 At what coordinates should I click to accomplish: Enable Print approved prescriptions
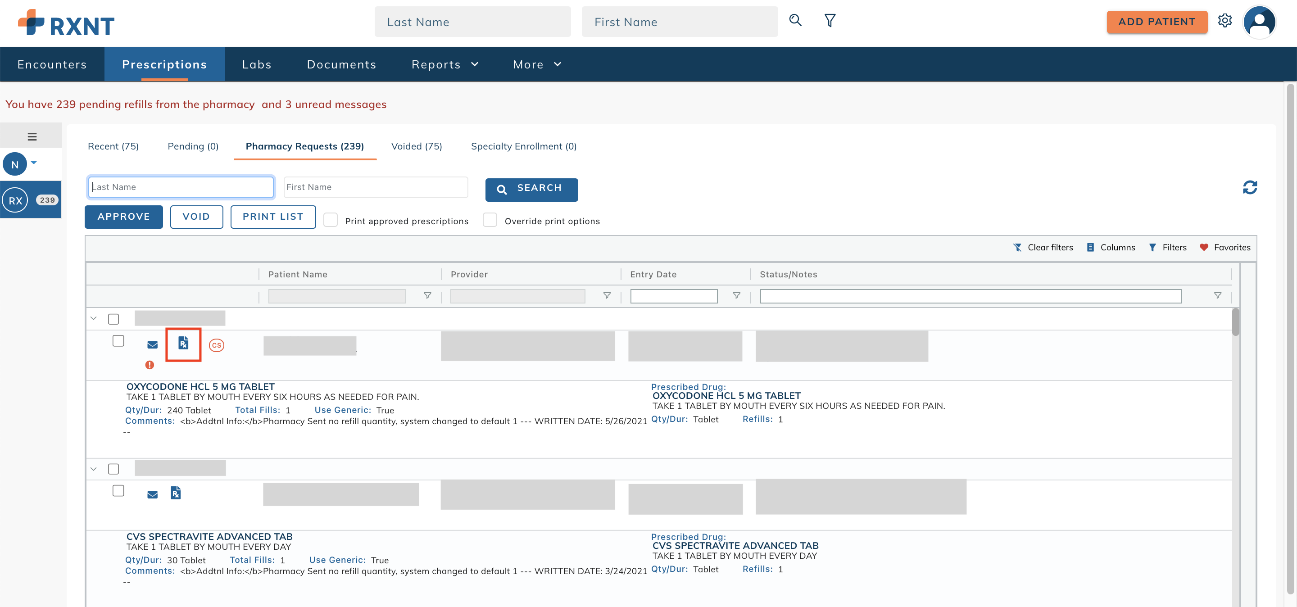pyautogui.click(x=331, y=220)
